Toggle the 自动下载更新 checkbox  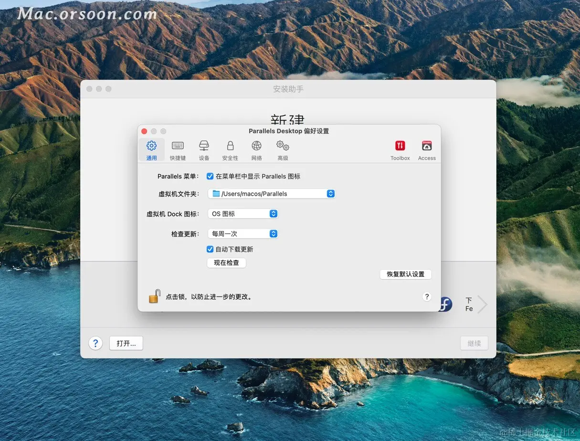(x=210, y=249)
